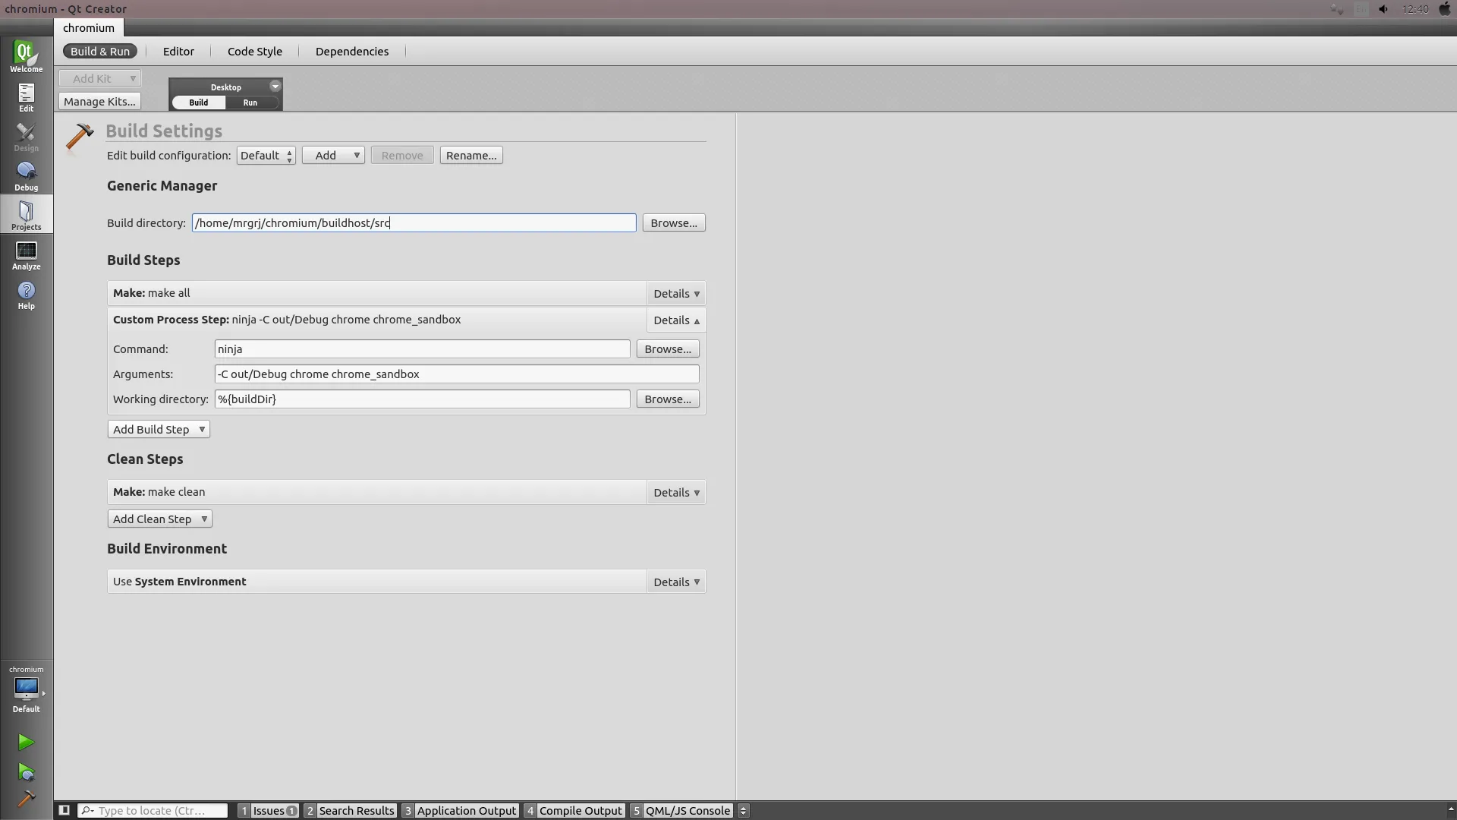Switch to the Run configuration tab
Viewport: 1457px width, 820px height.
pyautogui.click(x=249, y=102)
